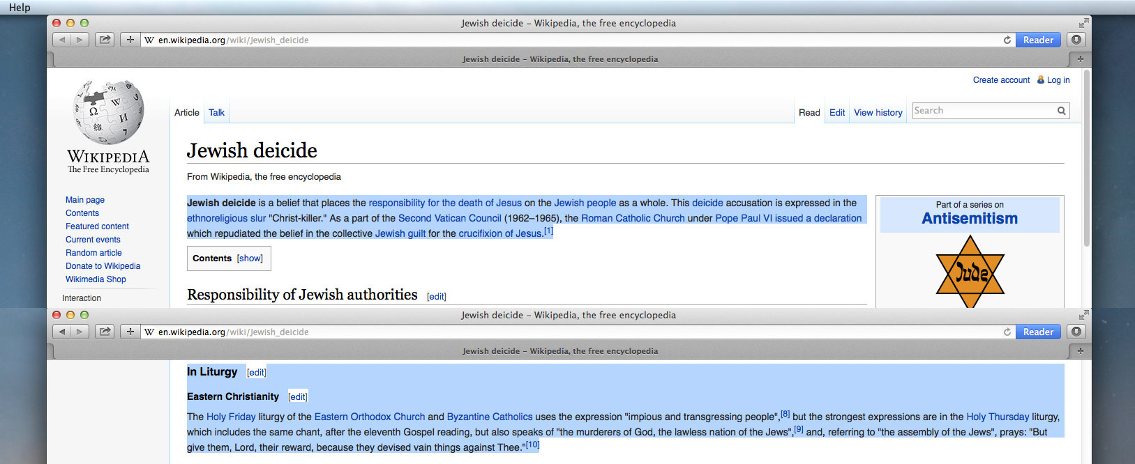Show downloads in the bottom Safari window
This screenshot has width=1135, height=464.
[x=1076, y=332]
